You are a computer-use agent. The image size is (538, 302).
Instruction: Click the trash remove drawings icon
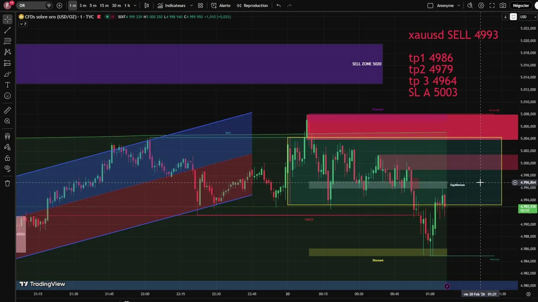(x=8, y=183)
